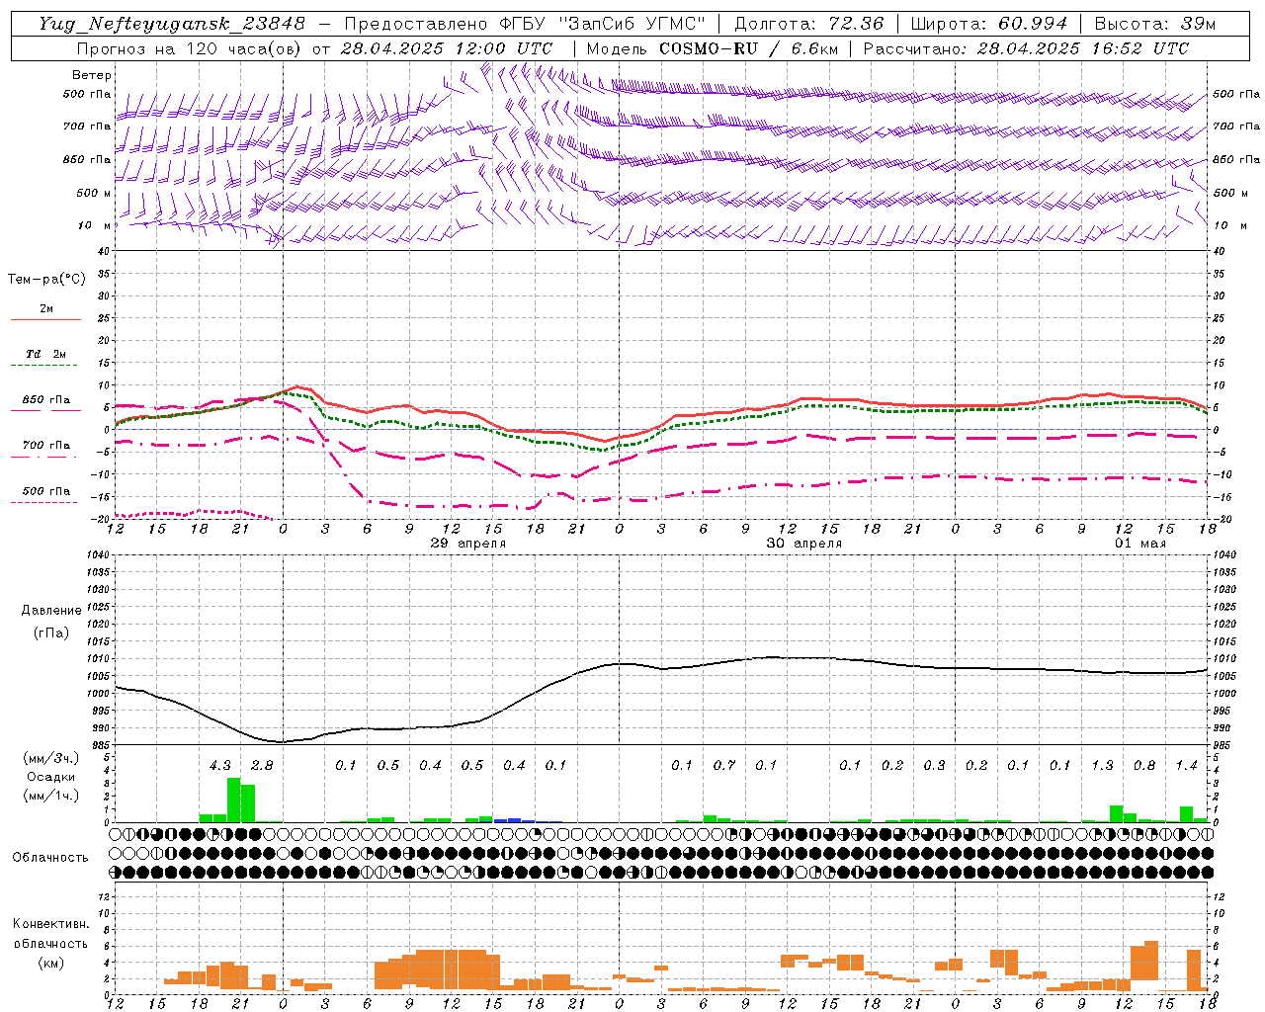This screenshot has width=1265, height=1012.
Task: Click the model label COSMO-RU / 6.6км
Action: point(749,48)
